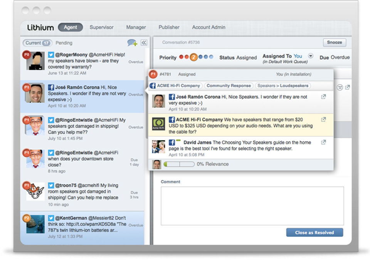The width and height of the screenshot is (370, 260).
Task: Click @KentGerman avatar thumbnail
Action: 35,224
